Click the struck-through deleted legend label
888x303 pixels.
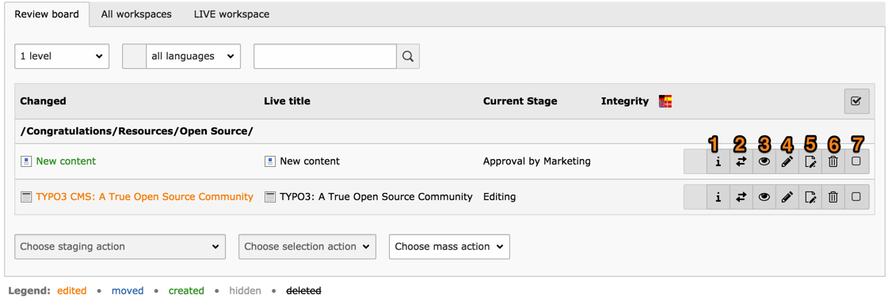[303, 291]
